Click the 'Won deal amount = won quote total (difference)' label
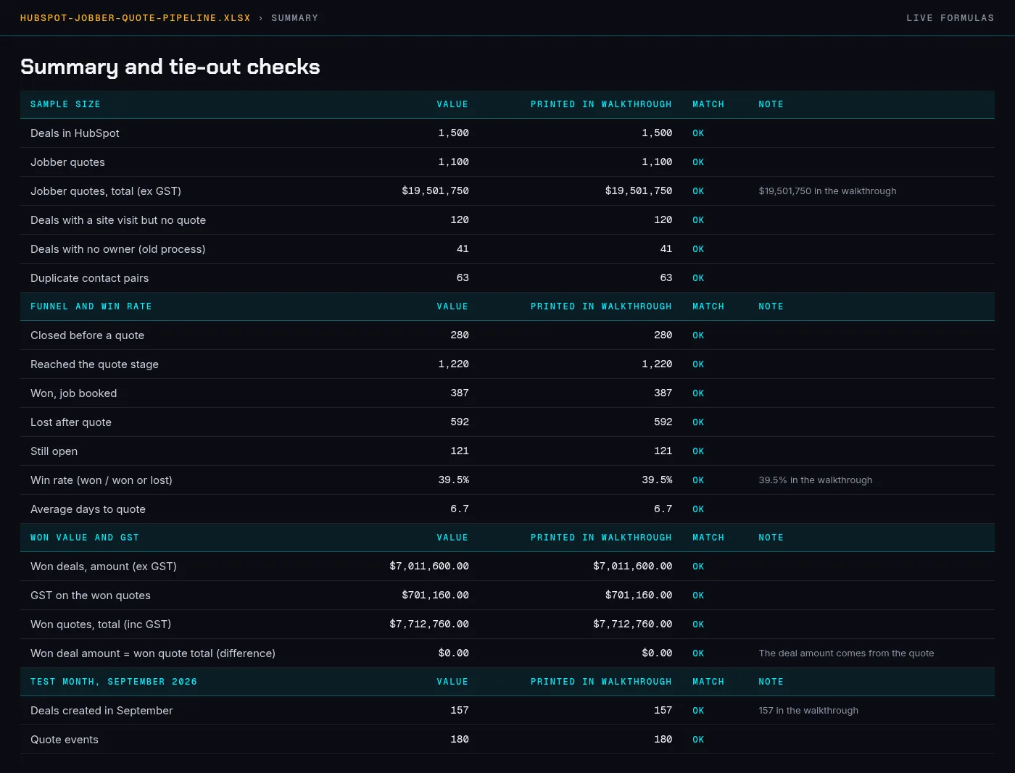 pos(153,653)
